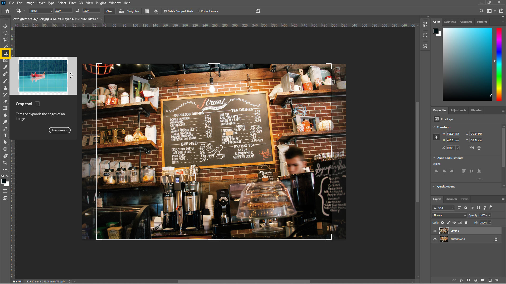Screen dimensions: 506x284
Task: Collapse Quick Actions section
Action: pyautogui.click(x=434, y=186)
